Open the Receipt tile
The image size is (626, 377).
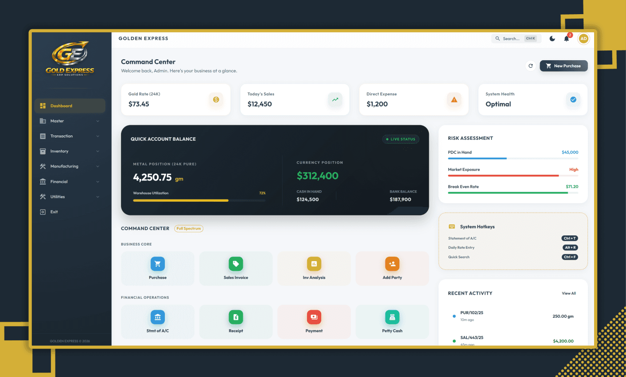pyautogui.click(x=236, y=322)
